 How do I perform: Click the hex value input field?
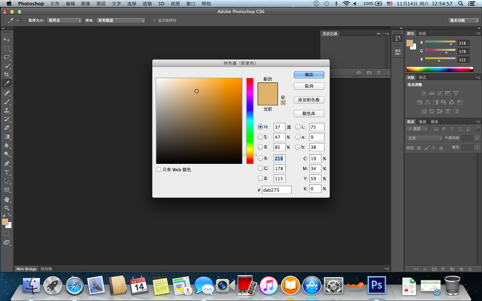click(276, 190)
